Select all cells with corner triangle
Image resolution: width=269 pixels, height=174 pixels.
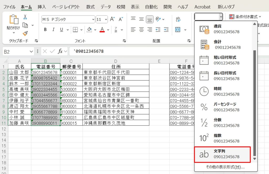(6, 61)
